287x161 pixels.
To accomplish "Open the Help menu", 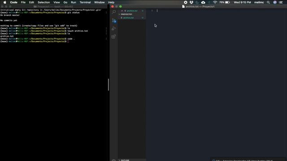I will (111, 2).
